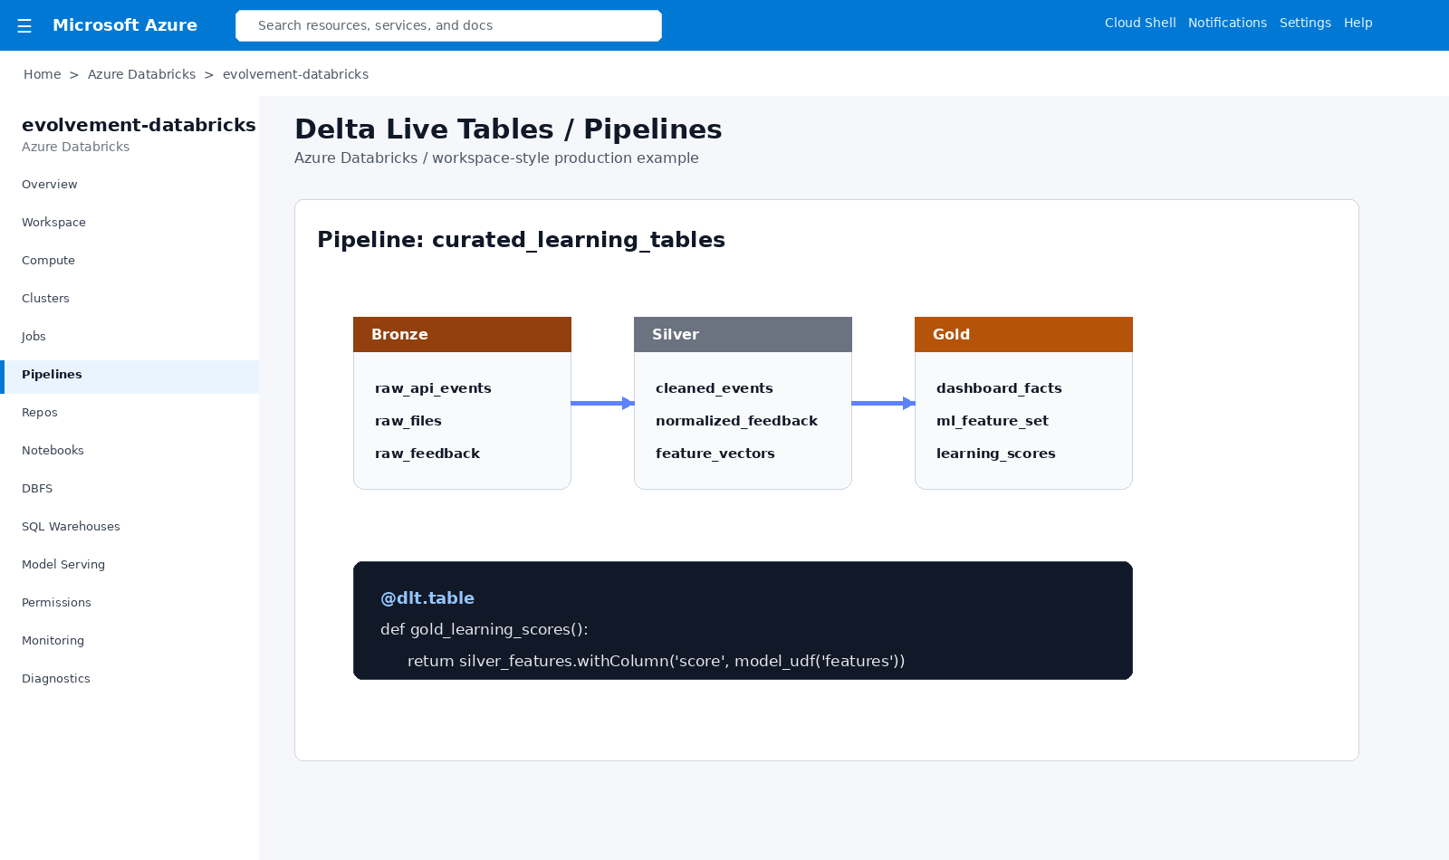Open the hamburger menu icon

[x=24, y=25]
